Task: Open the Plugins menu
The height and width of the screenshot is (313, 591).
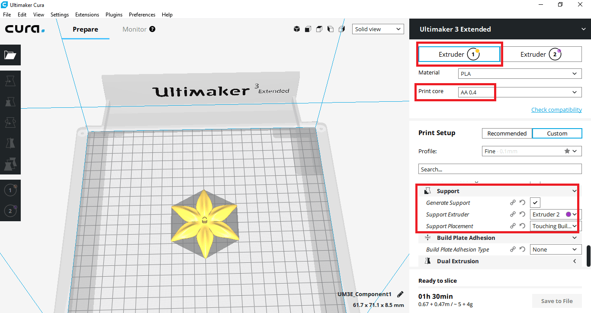Action: click(114, 14)
